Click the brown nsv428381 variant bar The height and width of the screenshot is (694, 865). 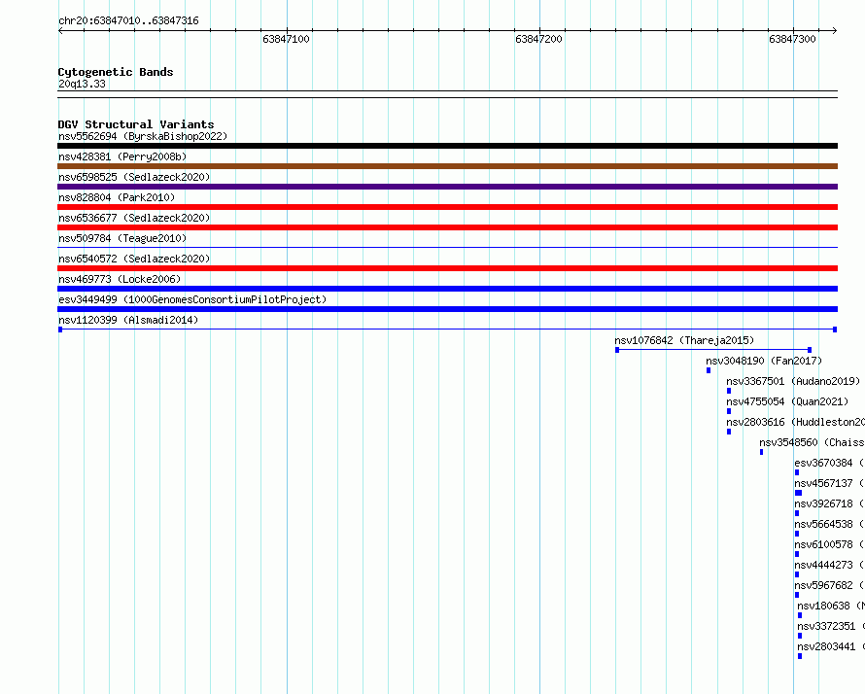447,166
